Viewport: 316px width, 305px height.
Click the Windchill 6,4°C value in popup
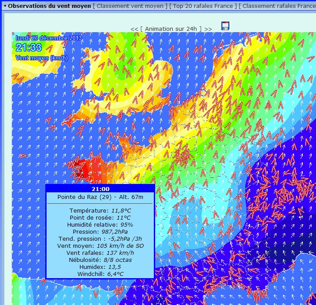click(100, 274)
